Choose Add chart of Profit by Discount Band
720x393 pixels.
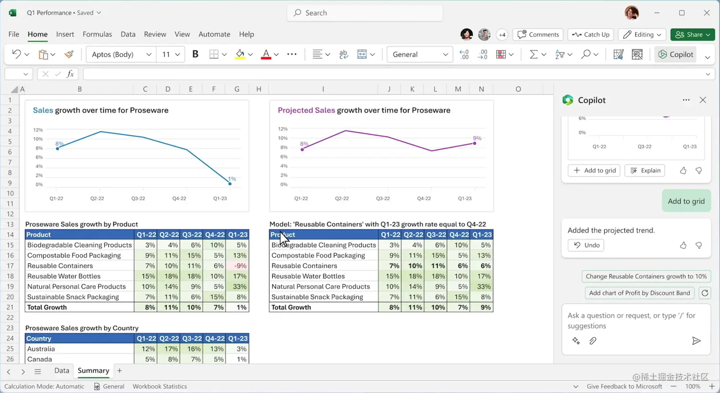click(x=640, y=293)
